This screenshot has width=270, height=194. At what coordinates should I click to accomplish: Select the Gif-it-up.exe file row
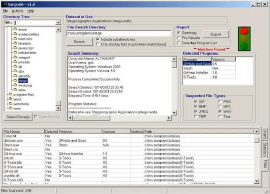(x=129, y=154)
